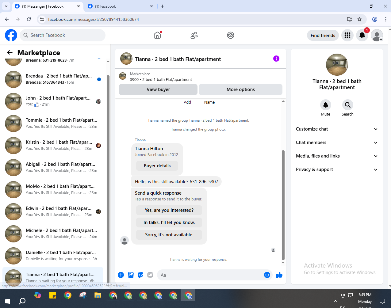Open the install app icon in address bar
The height and width of the screenshot is (308, 391).
point(350,19)
